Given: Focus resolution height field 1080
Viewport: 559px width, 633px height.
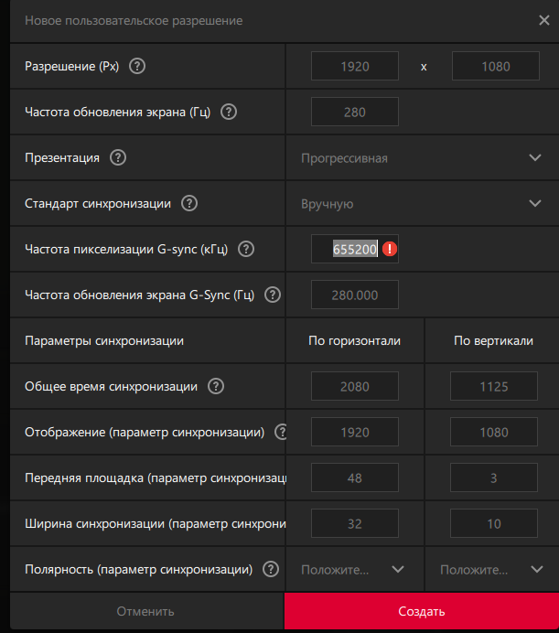Looking at the screenshot, I should (496, 66).
